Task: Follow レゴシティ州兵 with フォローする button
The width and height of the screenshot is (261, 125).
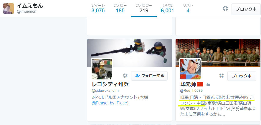Action: point(149,76)
